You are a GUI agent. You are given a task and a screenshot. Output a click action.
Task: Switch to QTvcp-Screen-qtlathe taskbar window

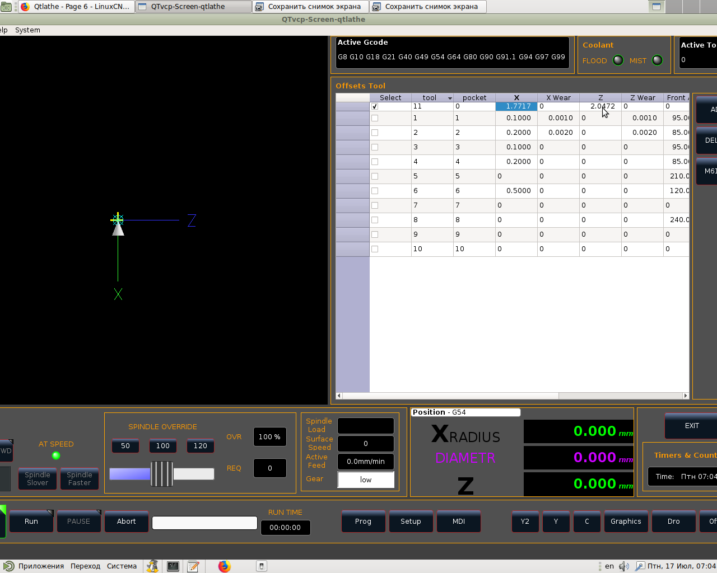pos(194,7)
